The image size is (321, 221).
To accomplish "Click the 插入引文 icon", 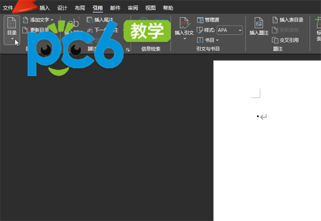I will [184, 23].
